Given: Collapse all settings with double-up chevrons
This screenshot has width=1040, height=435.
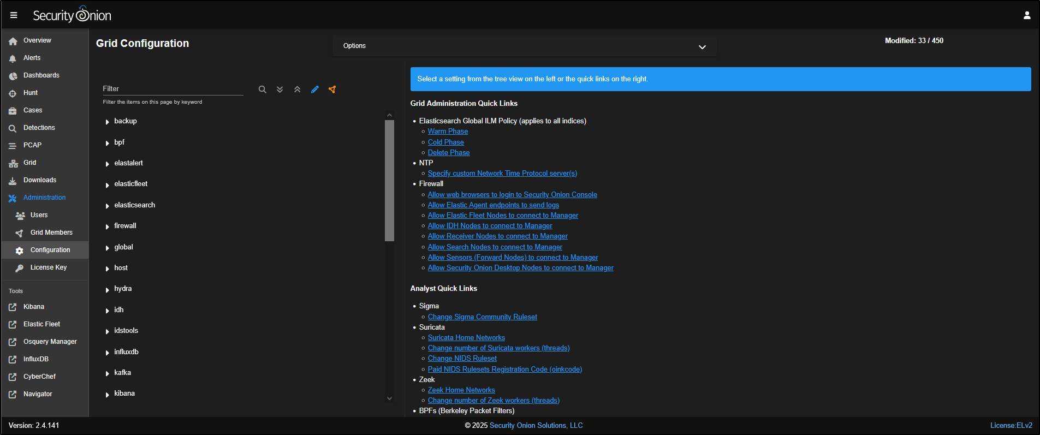Looking at the screenshot, I should coord(298,90).
